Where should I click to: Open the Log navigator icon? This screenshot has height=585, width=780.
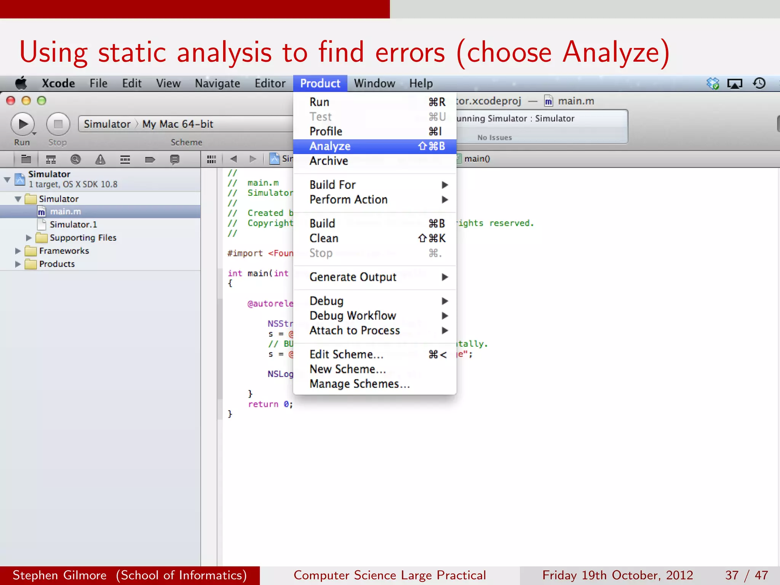pos(174,159)
